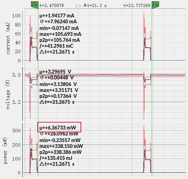Click the current mean μ=+1.94177 mA

coord(57,16)
